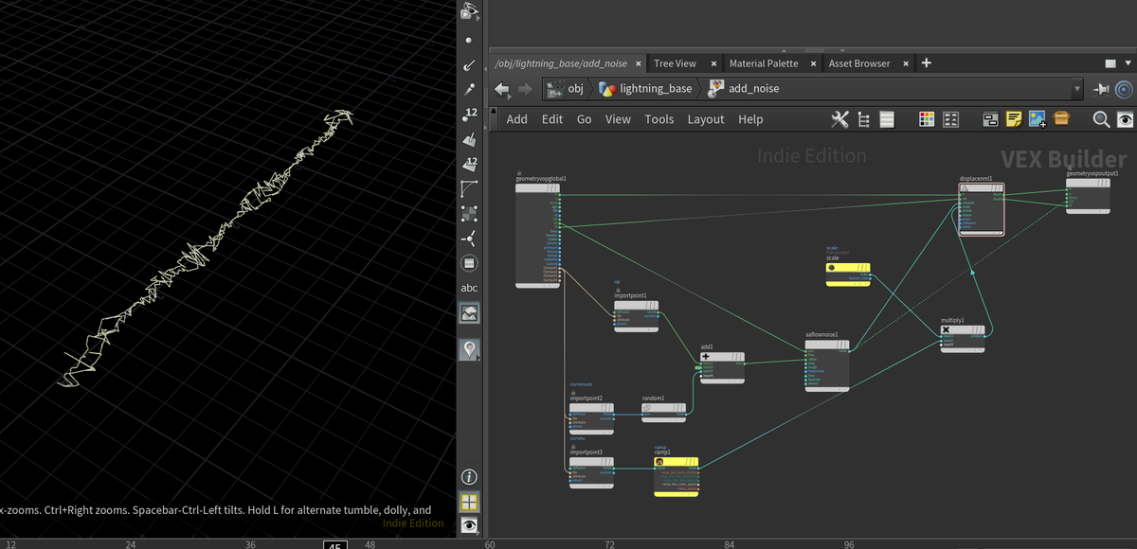Toggle particle origins display icon
This screenshot has height=549, width=1137.
click(x=469, y=239)
